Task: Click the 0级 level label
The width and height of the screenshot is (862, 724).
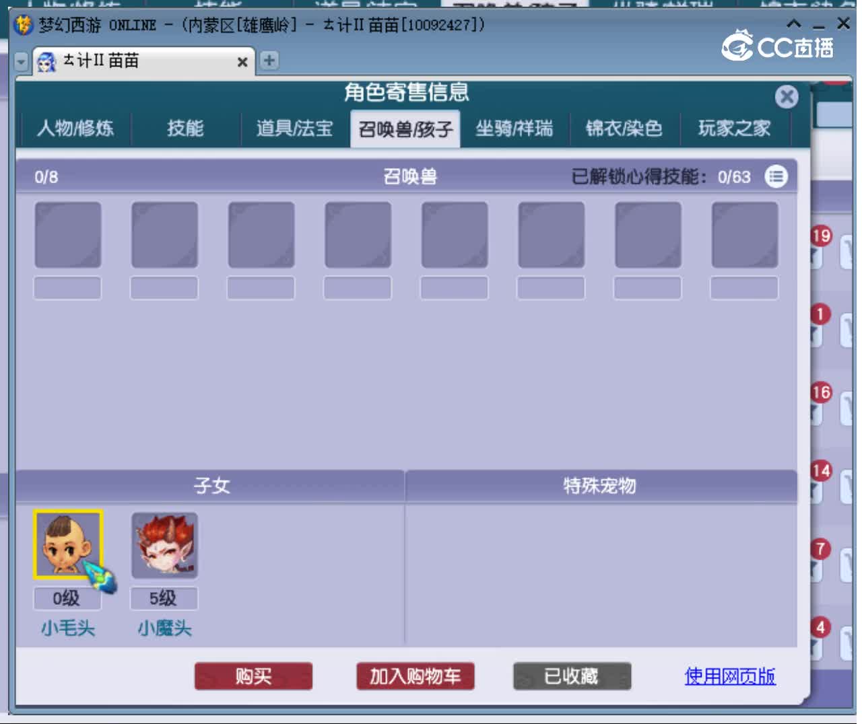Action: (67, 598)
